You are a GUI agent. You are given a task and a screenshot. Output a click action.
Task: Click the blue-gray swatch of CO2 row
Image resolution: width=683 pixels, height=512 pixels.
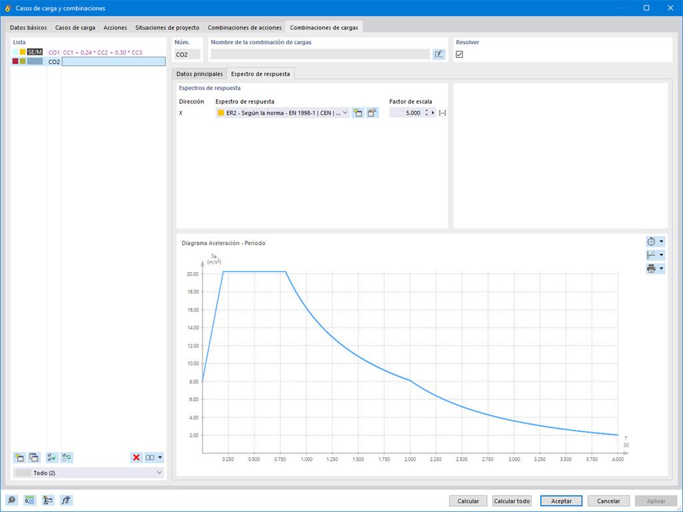point(35,61)
